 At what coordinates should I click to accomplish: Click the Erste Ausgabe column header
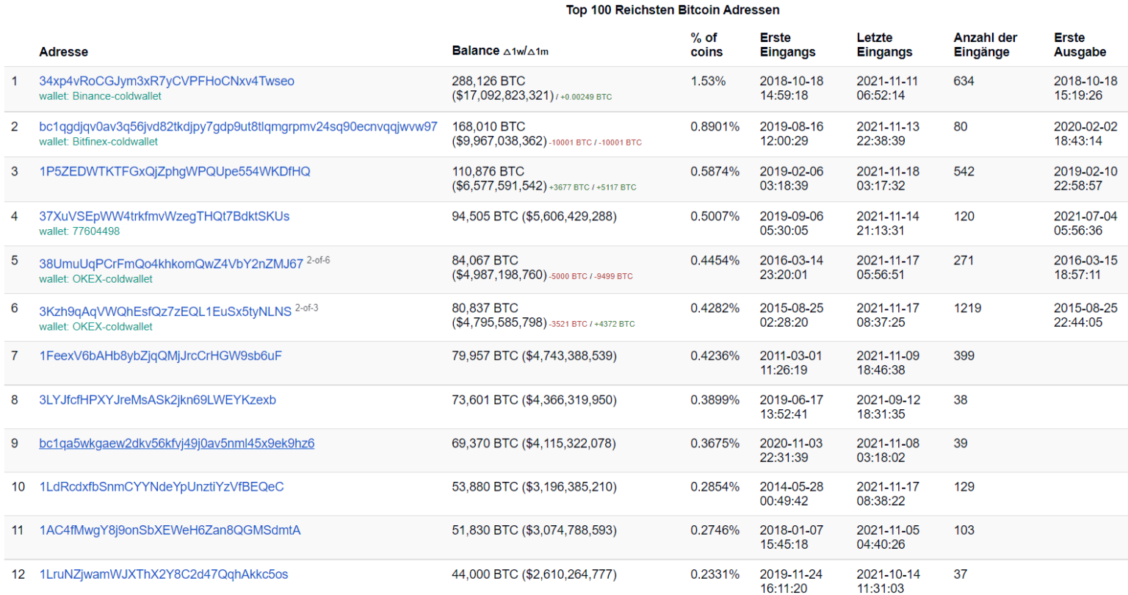[x=1080, y=45]
